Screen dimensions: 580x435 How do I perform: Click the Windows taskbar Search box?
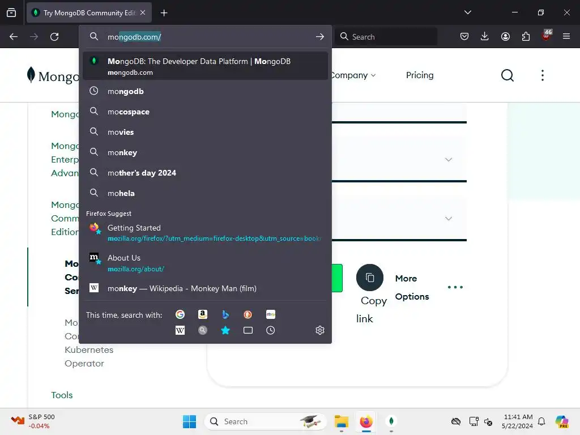click(265, 421)
